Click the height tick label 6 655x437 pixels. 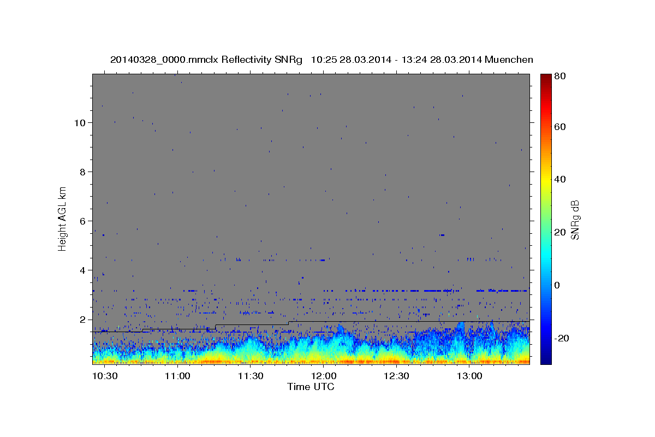pyautogui.click(x=83, y=221)
